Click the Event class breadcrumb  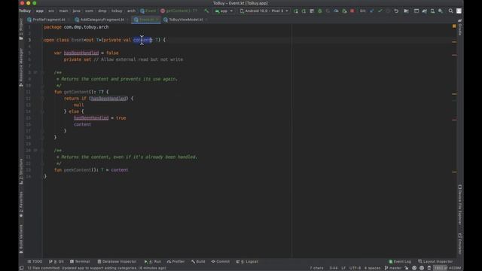[148, 11]
